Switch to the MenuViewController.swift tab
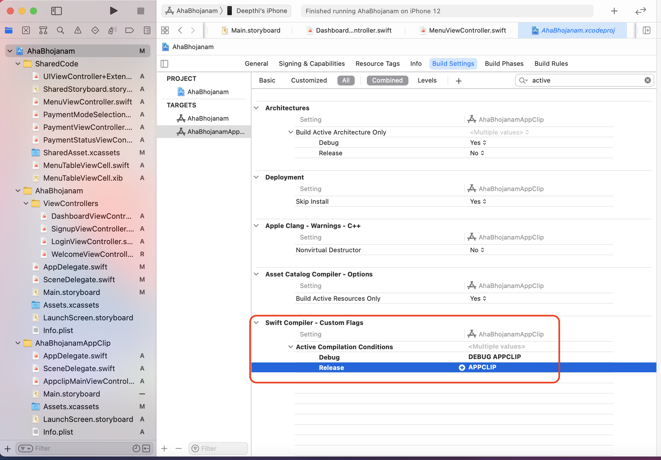This screenshot has height=460, width=661. (x=463, y=30)
